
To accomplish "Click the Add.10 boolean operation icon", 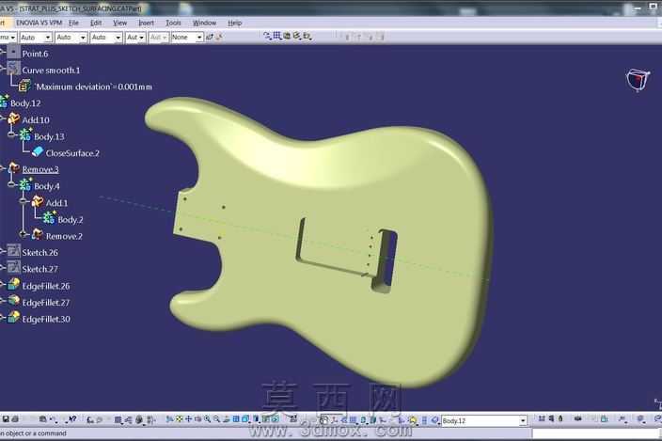I will click(14, 118).
